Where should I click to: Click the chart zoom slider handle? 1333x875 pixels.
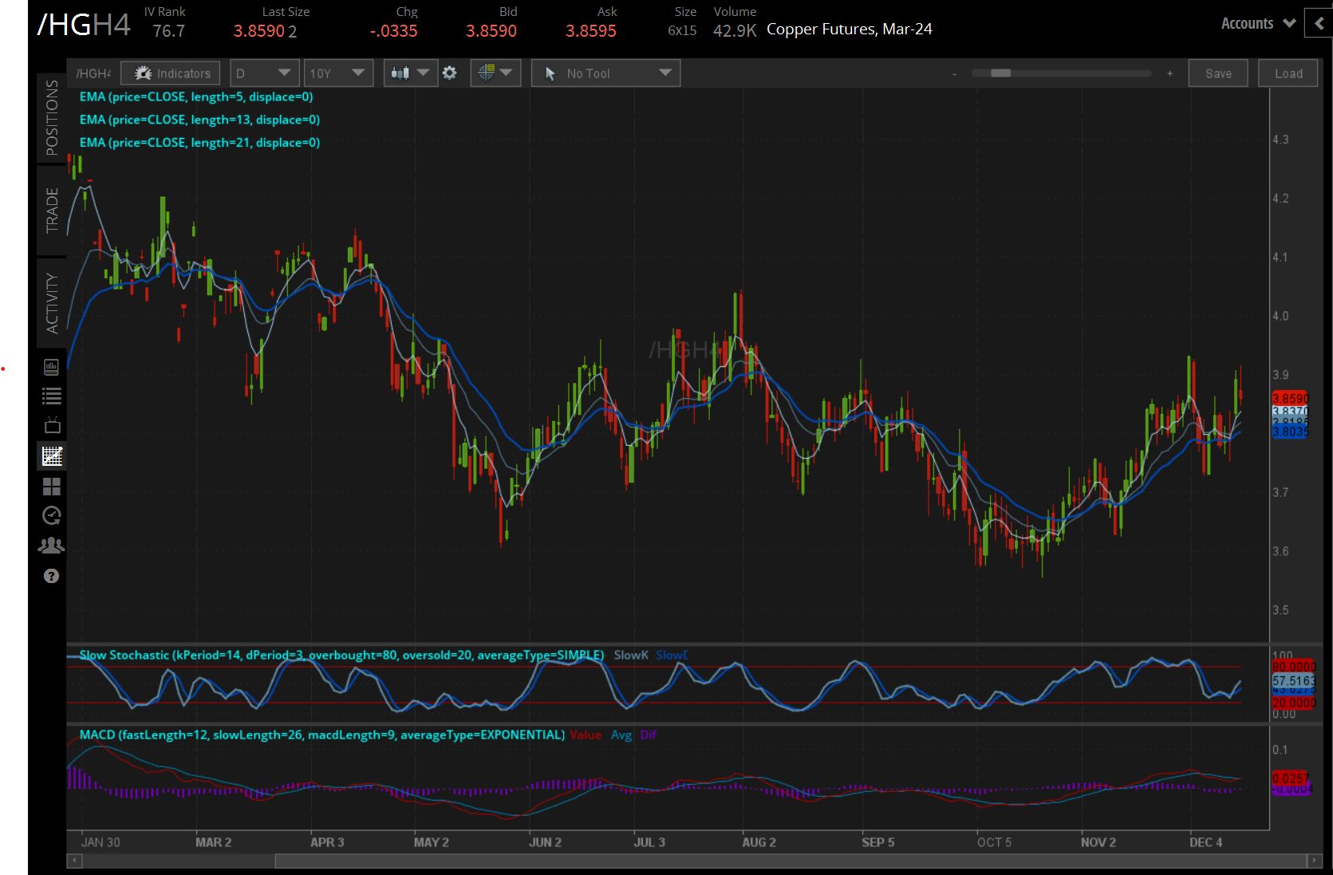click(x=1000, y=73)
